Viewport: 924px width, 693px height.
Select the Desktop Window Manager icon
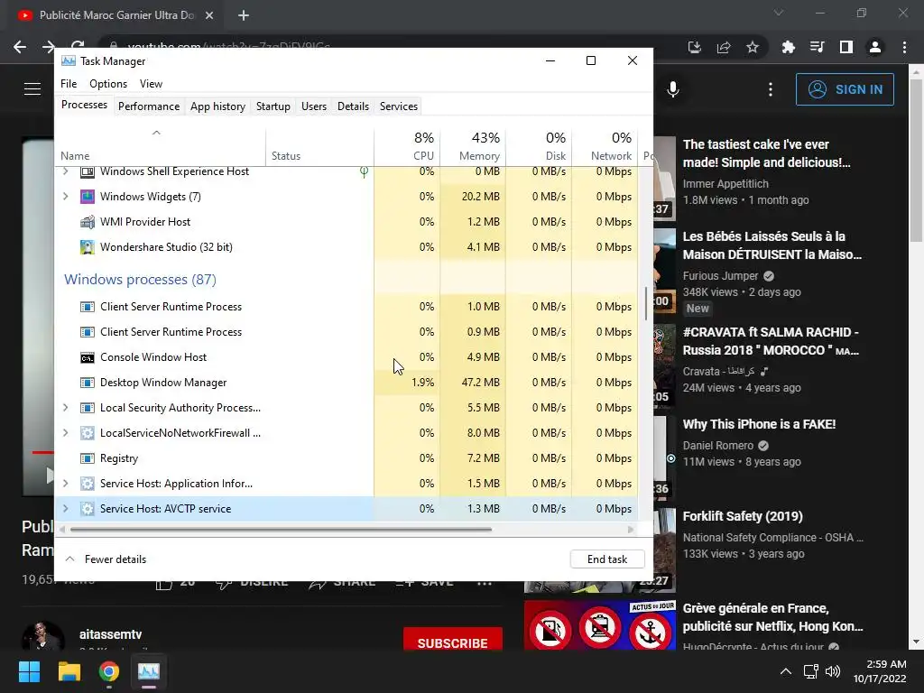(x=88, y=383)
